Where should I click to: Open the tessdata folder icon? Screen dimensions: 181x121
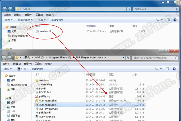coord(37,80)
